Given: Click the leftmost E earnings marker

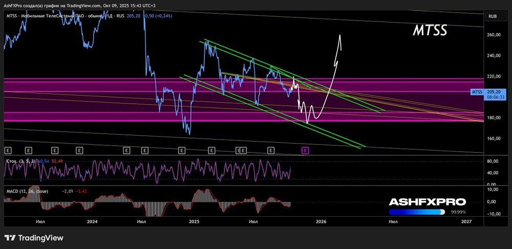Looking at the screenshot, I should point(9,150).
